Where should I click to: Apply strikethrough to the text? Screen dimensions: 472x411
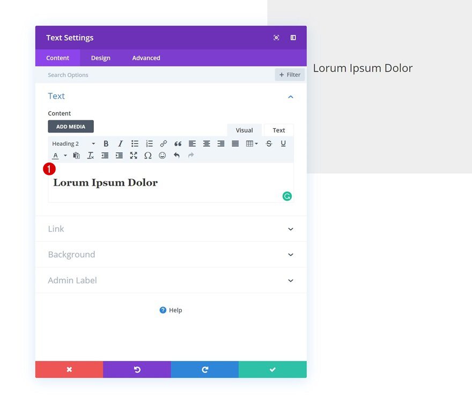click(269, 143)
